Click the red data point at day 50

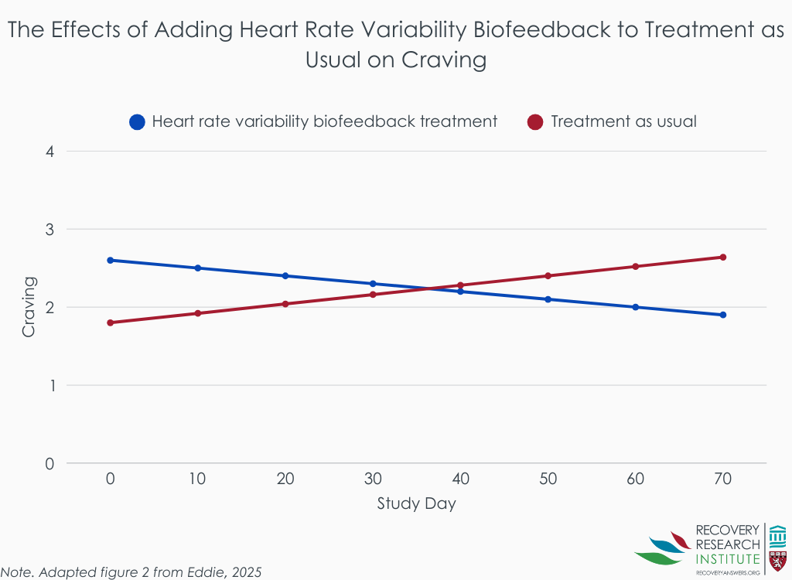click(548, 275)
